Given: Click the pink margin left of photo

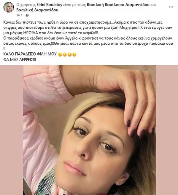Looking at the screenshot, I should [x=12, y=130].
